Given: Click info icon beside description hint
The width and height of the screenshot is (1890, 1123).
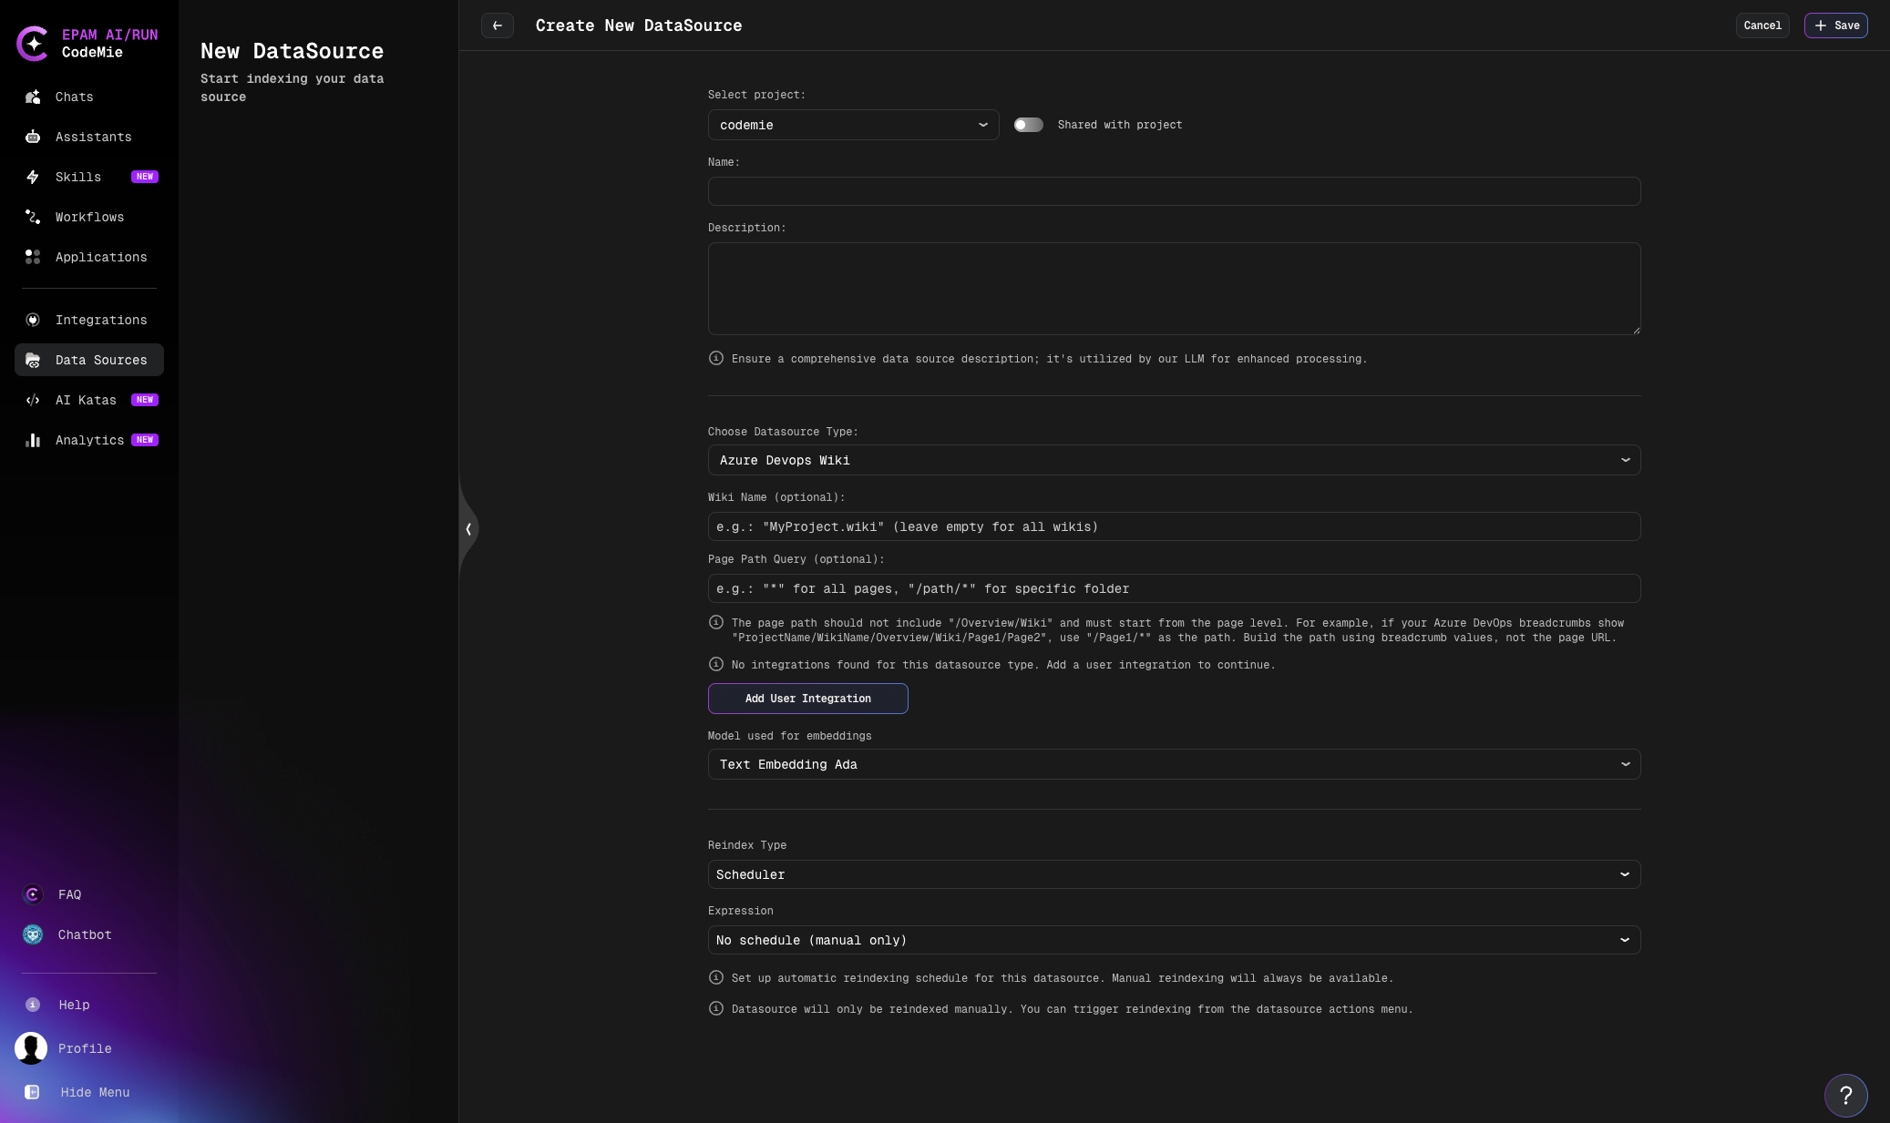Looking at the screenshot, I should coord(716,358).
